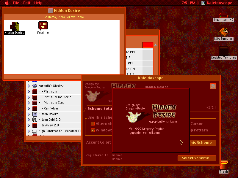Open the Help menu

38,3
